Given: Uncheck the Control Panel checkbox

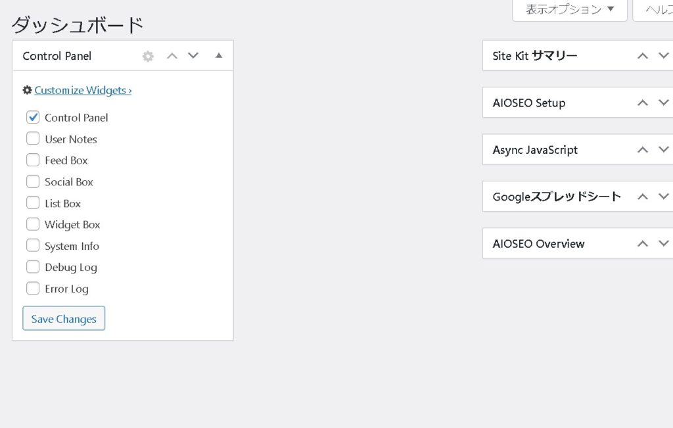Looking at the screenshot, I should 33,118.
